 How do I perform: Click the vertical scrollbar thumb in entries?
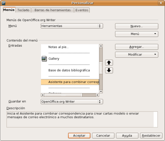(101, 68)
